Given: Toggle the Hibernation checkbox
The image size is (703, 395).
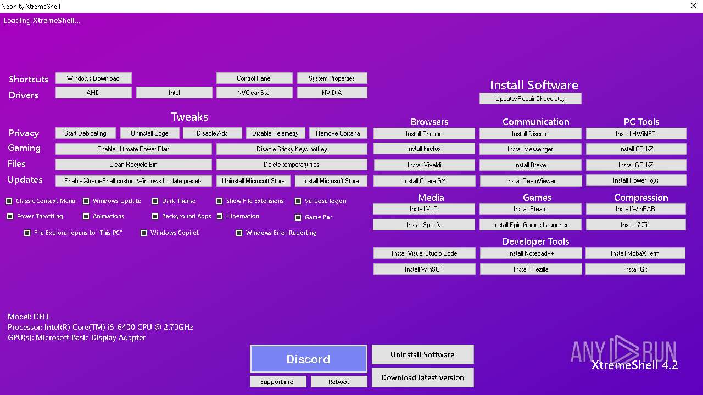Looking at the screenshot, I should [x=220, y=217].
